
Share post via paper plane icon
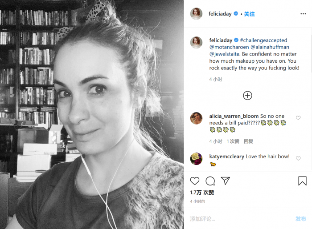click(226, 181)
